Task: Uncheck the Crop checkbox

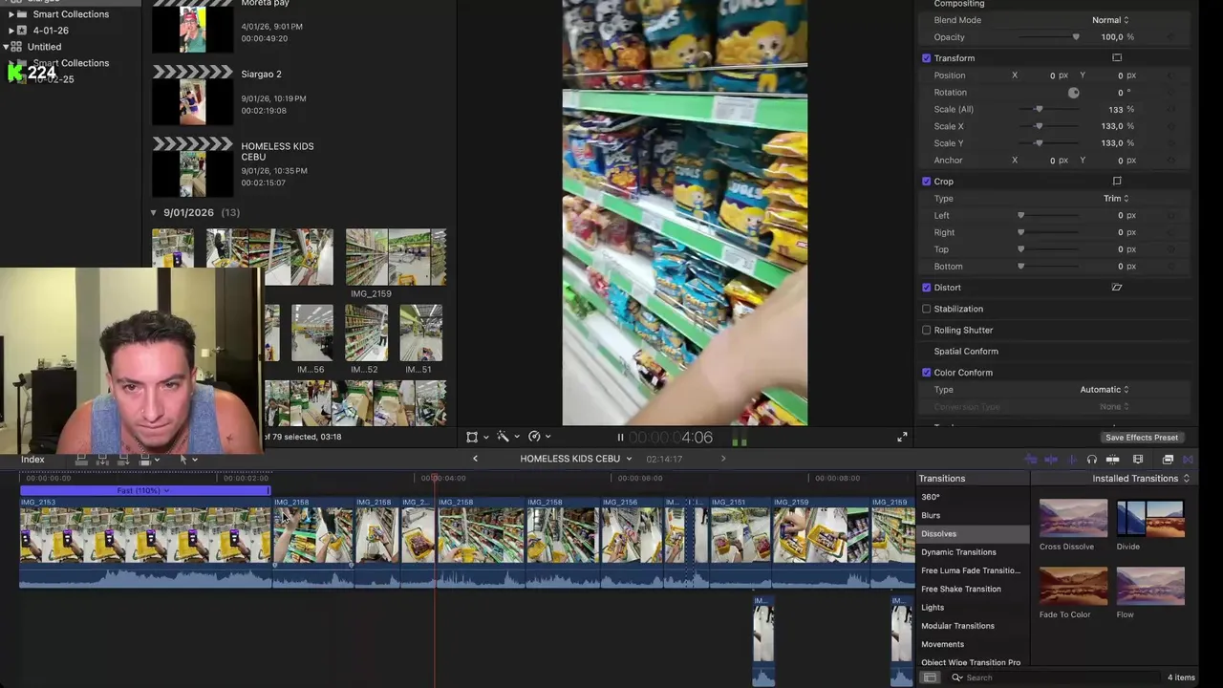Action: pos(926,181)
